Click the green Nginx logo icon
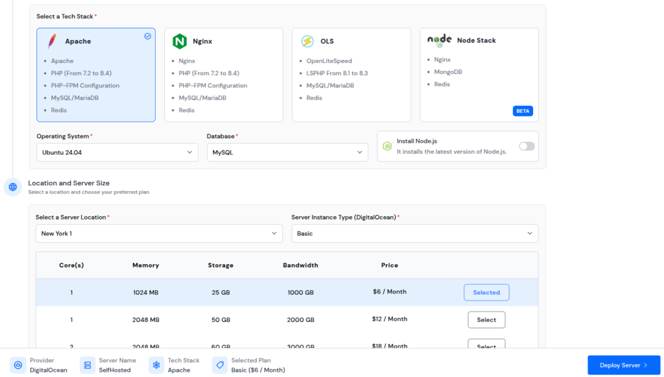Viewport: 664px width, 377px height. click(x=180, y=41)
